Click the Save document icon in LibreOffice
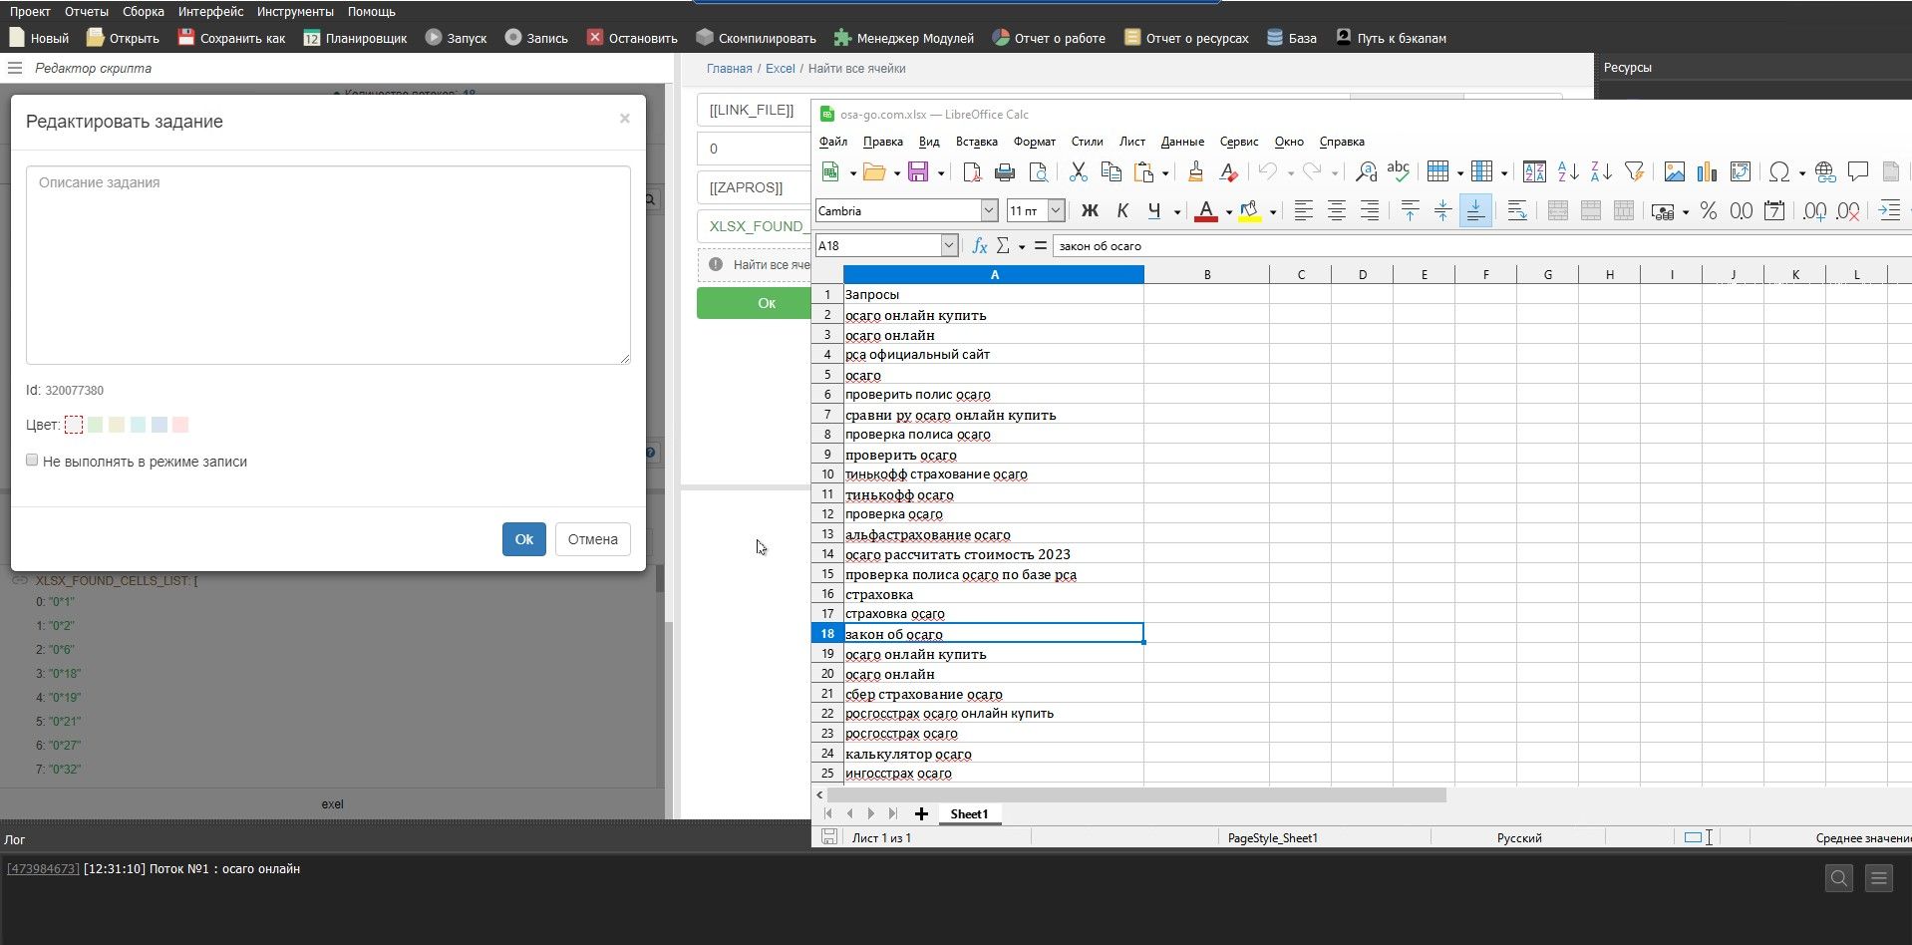Screen dimensions: 1912x945 pyautogui.click(x=918, y=172)
